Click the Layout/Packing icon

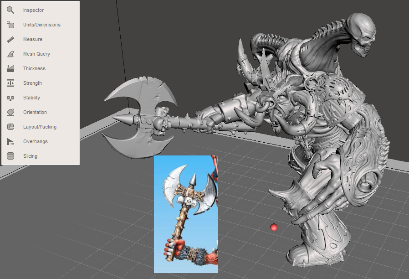10,127
